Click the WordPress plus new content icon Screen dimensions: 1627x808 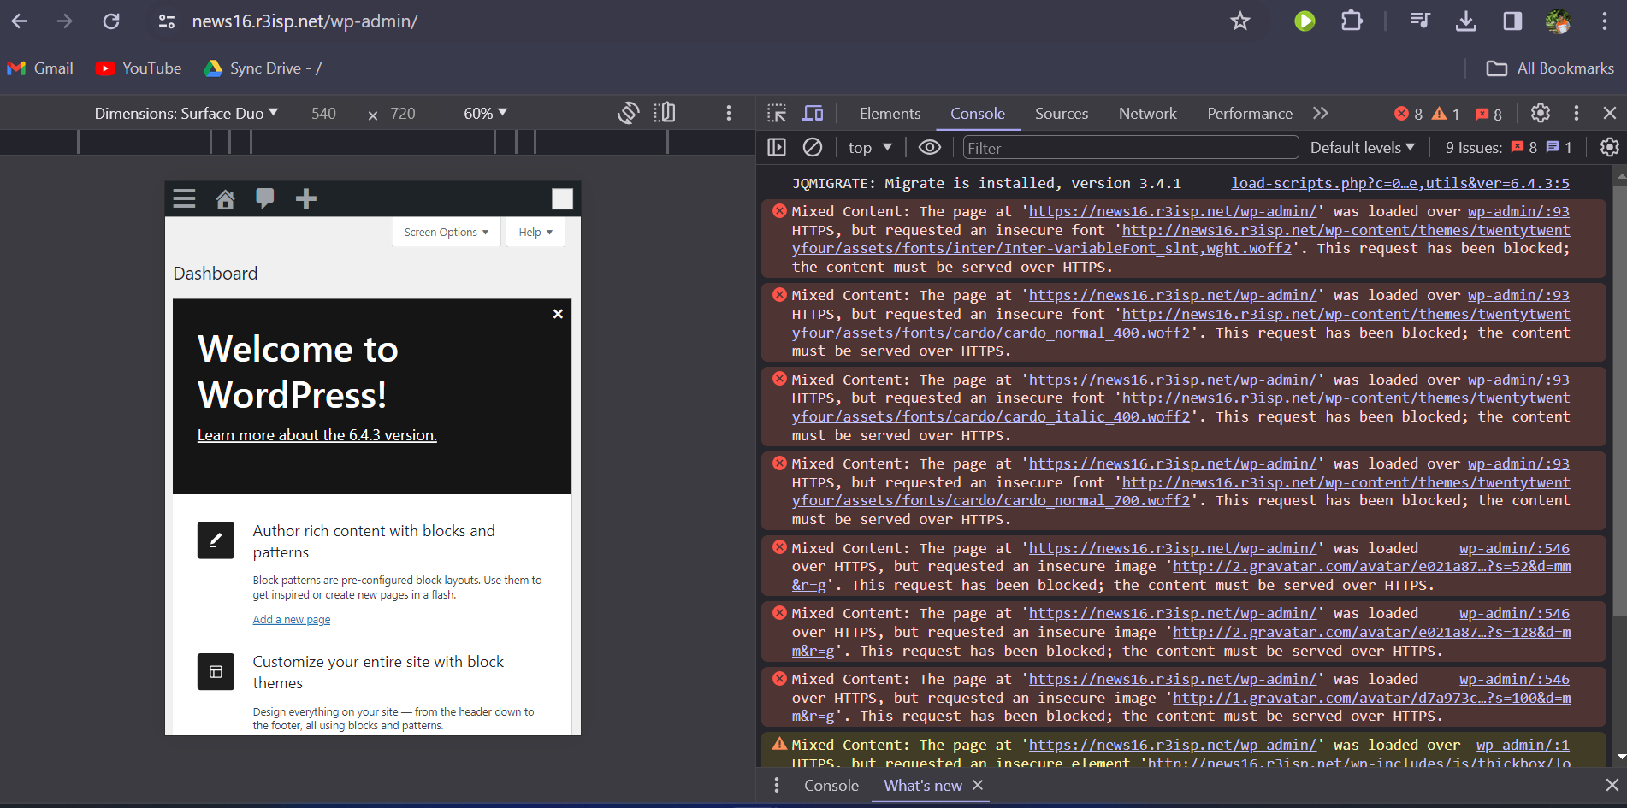pos(306,199)
